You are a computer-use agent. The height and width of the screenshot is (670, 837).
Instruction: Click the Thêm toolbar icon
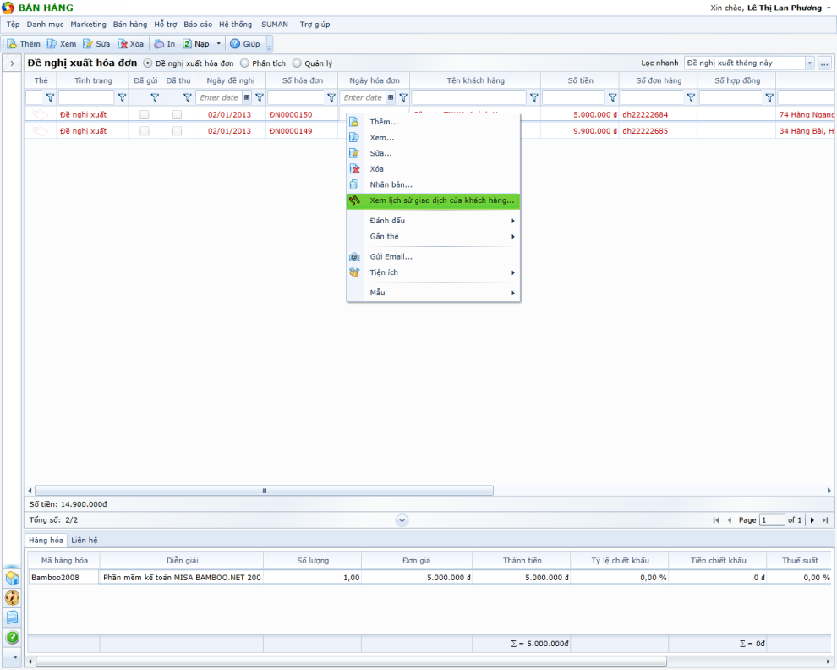(x=13, y=44)
